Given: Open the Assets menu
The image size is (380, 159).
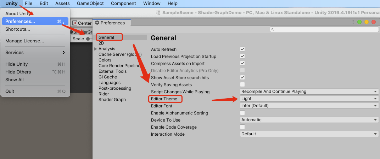Looking at the screenshot, I should pyautogui.click(x=62, y=4).
